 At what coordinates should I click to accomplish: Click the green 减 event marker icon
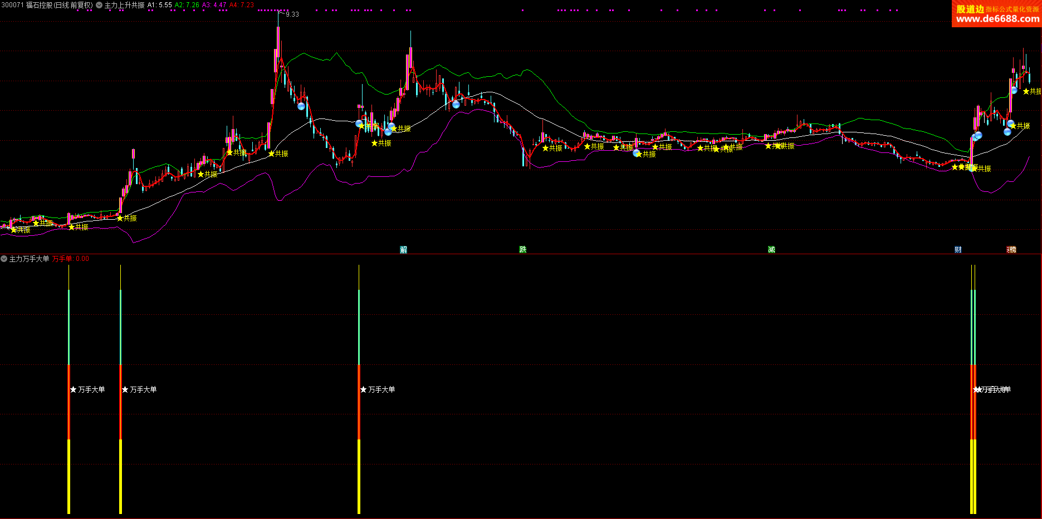pyautogui.click(x=771, y=249)
